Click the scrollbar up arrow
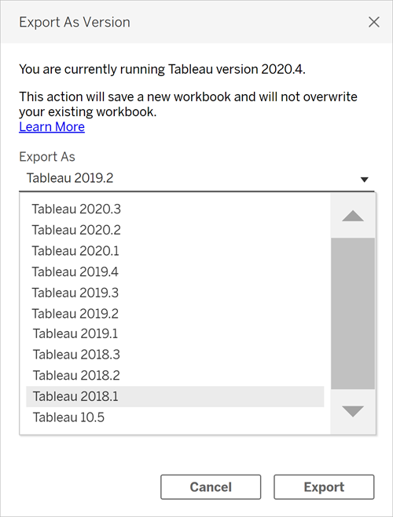393x517 pixels. coord(353,216)
